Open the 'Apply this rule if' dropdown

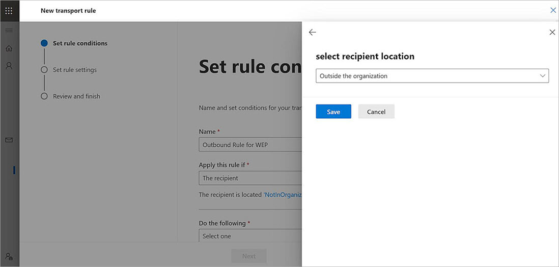click(250, 178)
